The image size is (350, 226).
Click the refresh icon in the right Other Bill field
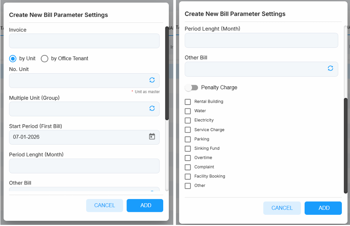pyautogui.click(x=331, y=68)
